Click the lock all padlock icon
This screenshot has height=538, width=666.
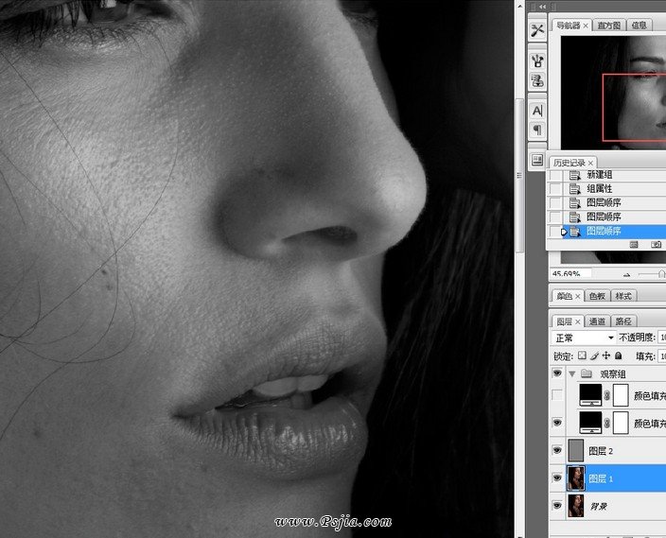pos(618,356)
